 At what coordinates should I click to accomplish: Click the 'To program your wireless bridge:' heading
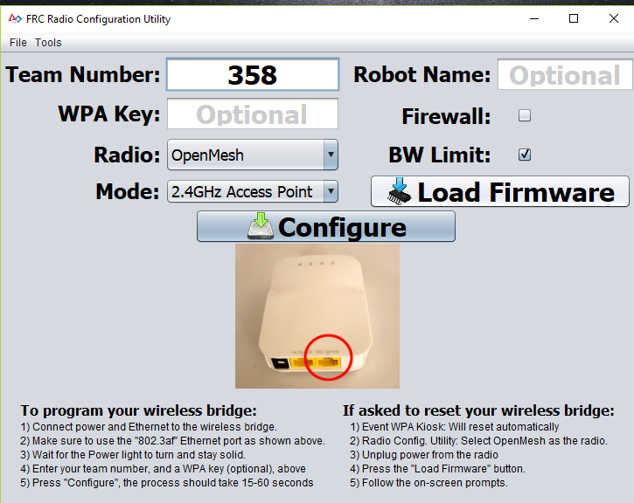coord(139,410)
